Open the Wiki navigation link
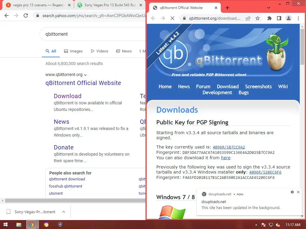306x229 pixels. tap(283, 87)
